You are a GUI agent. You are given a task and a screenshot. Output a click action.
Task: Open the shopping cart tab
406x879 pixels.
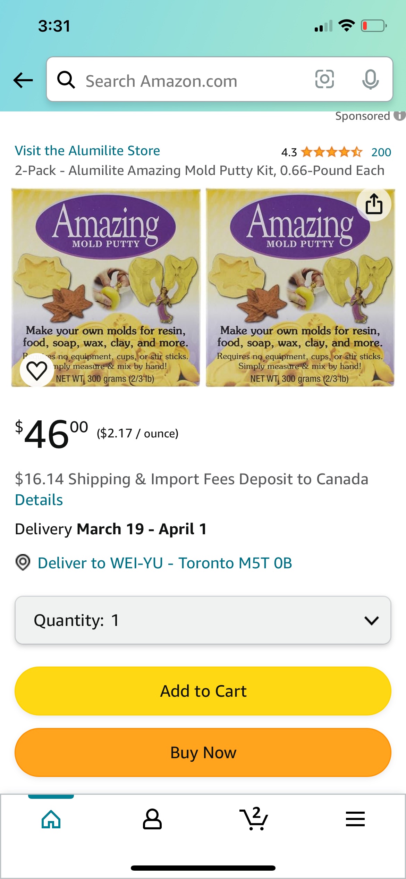click(254, 819)
